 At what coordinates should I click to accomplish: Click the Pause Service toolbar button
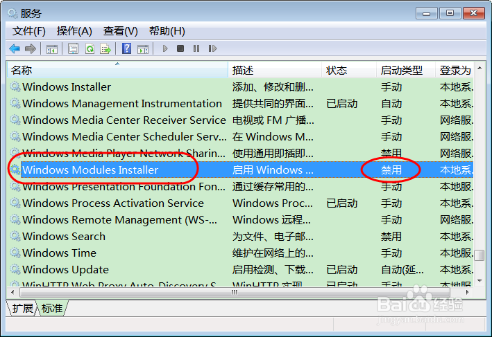coord(196,48)
